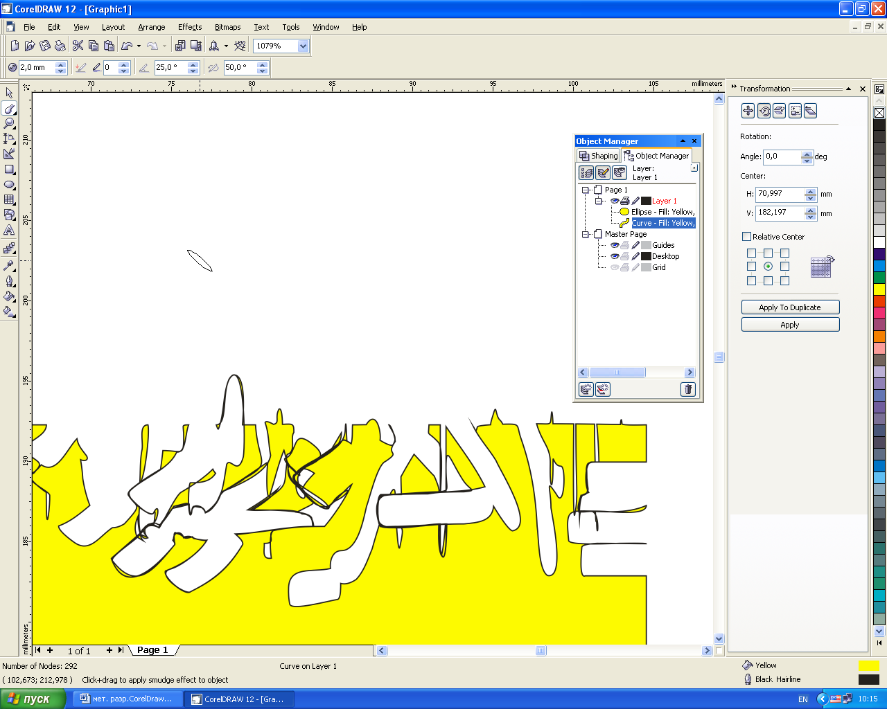Click the Copy icon in toolbar

coord(94,46)
